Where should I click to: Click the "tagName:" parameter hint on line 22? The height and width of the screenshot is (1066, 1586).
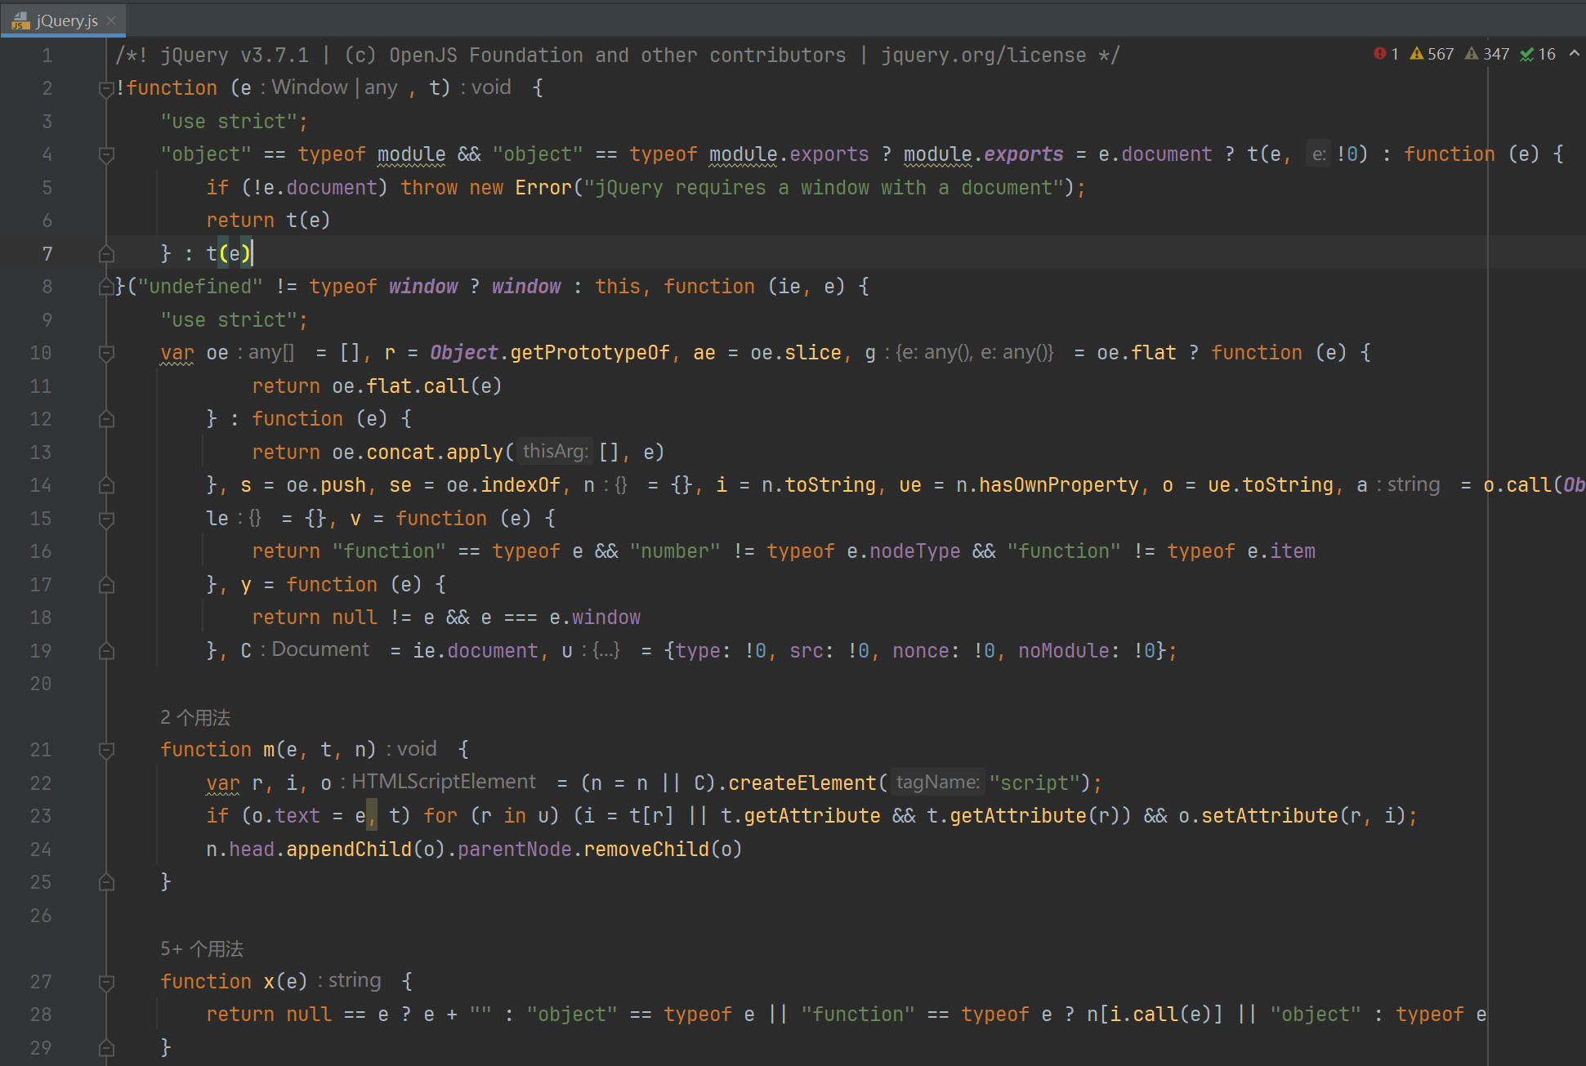pyautogui.click(x=937, y=783)
